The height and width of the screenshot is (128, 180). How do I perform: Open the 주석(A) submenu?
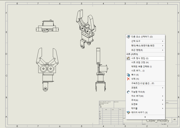click(x=145, y=100)
